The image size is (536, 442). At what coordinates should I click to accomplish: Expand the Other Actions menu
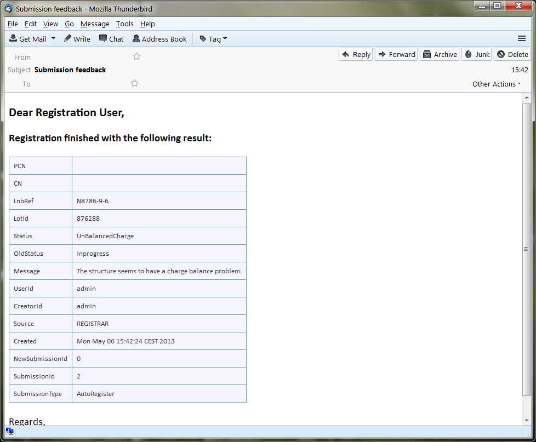click(497, 84)
